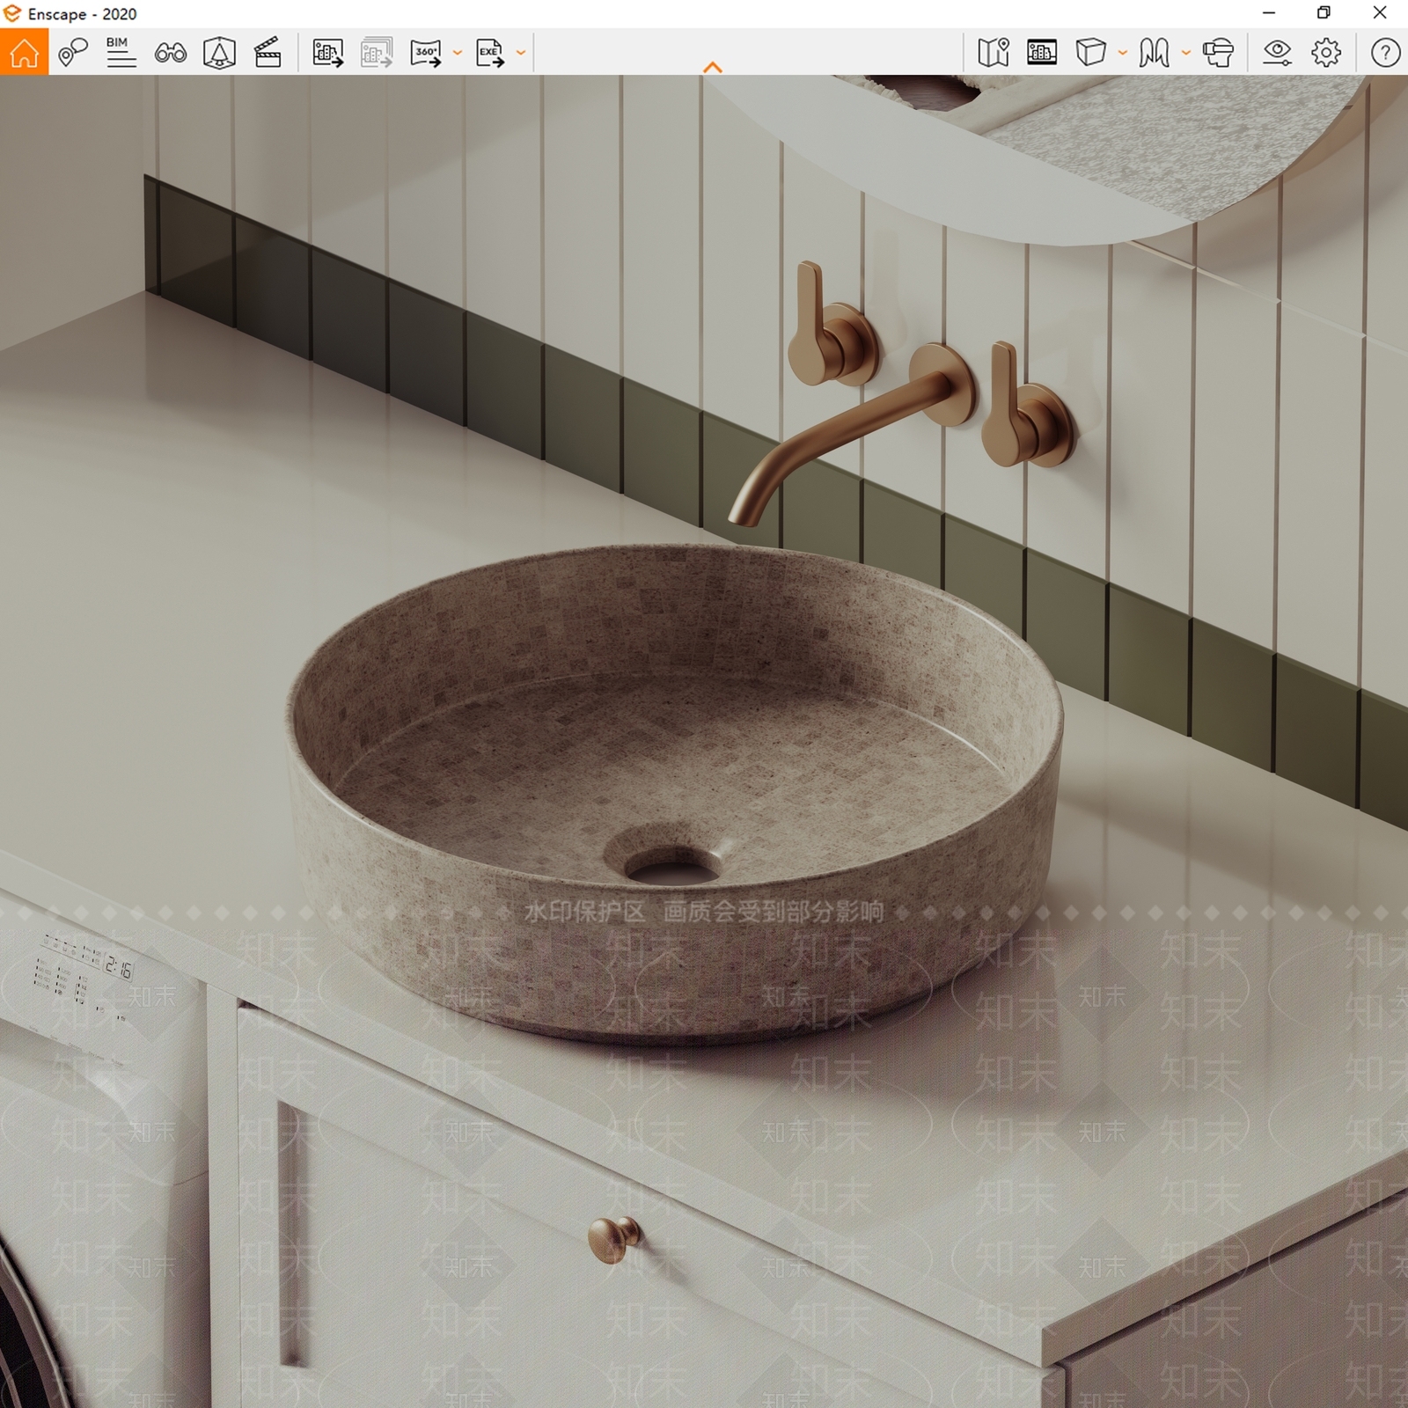Click the 360° panorama export icon
This screenshot has height=1408, width=1408.
point(426,53)
